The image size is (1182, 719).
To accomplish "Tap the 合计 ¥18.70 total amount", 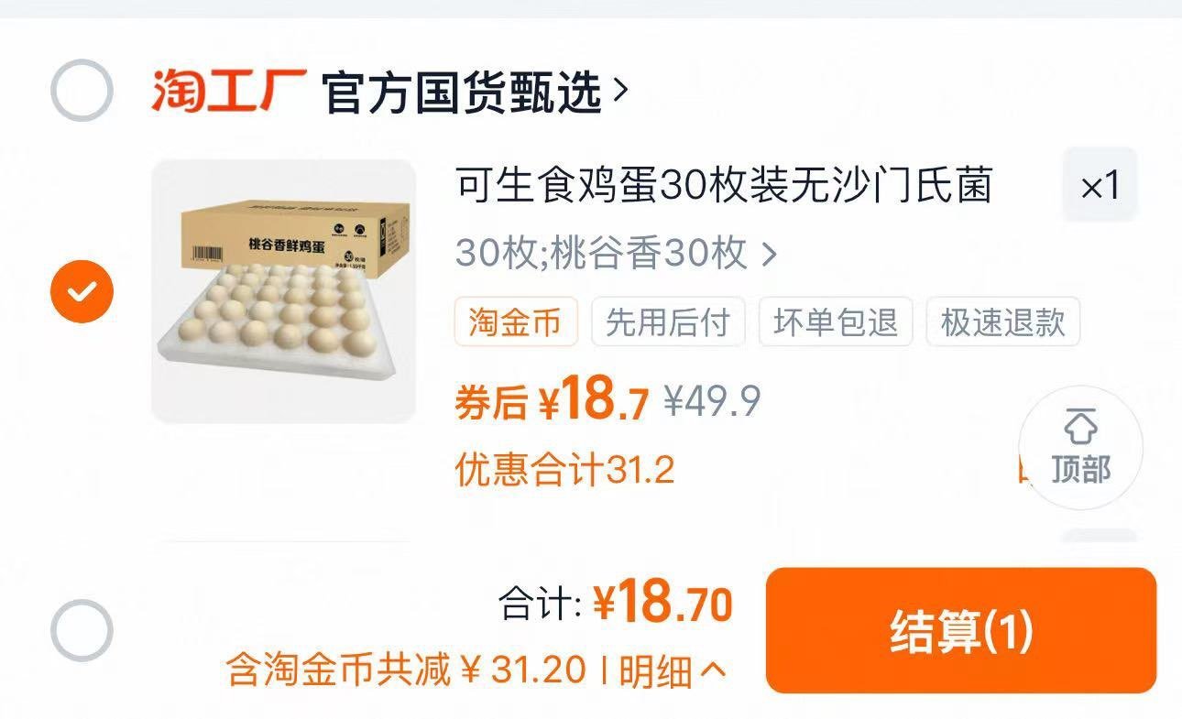I will point(615,605).
